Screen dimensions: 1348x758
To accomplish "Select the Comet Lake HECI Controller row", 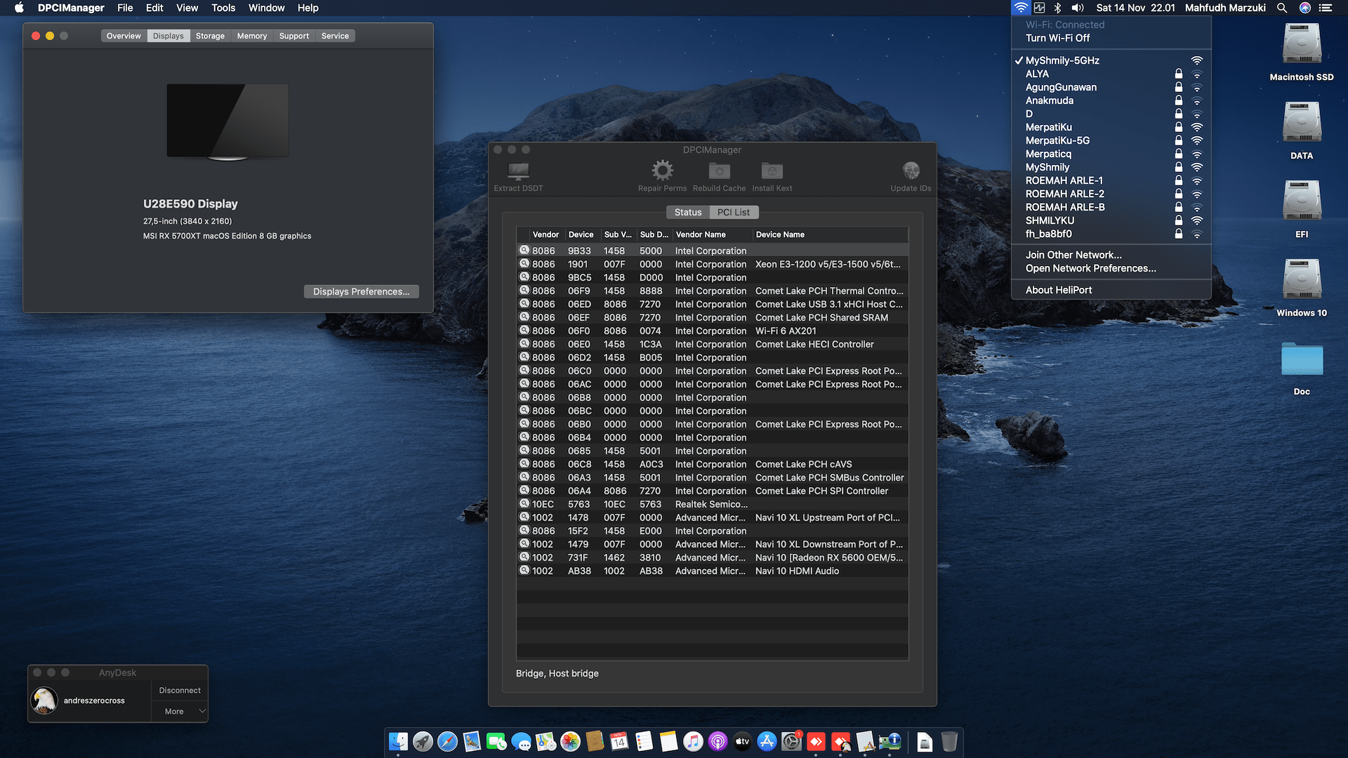I will click(712, 344).
